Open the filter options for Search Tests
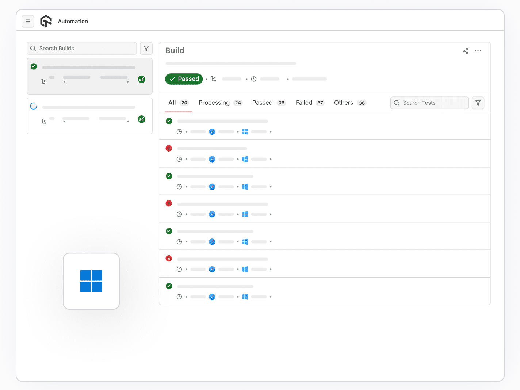The height and width of the screenshot is (390, 520). (478, 103)
